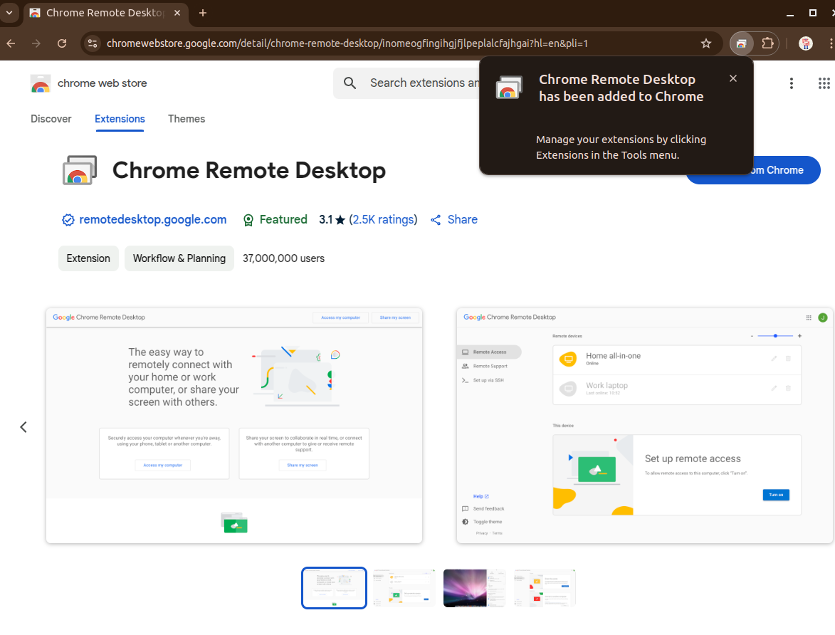Click the address bar URL
The height and width of the screenshot is (635, 835).
click(x=347, y=43)
